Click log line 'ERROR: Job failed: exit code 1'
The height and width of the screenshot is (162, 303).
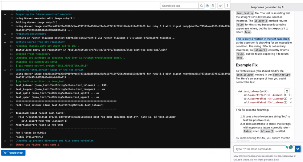click(x=37, y=145)
